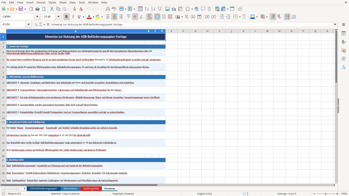
Task: Click the Insert Image icon
Action: 168,9
